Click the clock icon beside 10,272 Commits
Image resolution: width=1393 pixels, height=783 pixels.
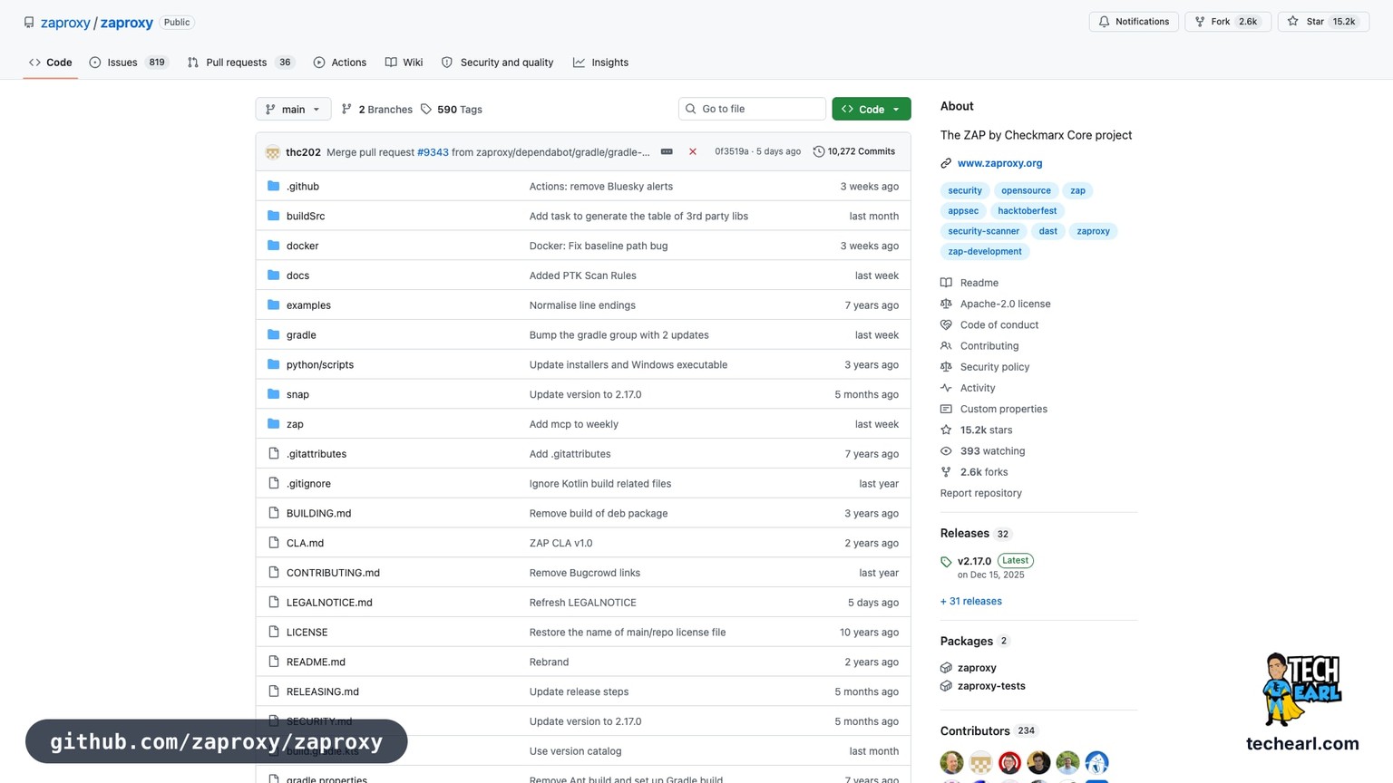tap(819, 151)
